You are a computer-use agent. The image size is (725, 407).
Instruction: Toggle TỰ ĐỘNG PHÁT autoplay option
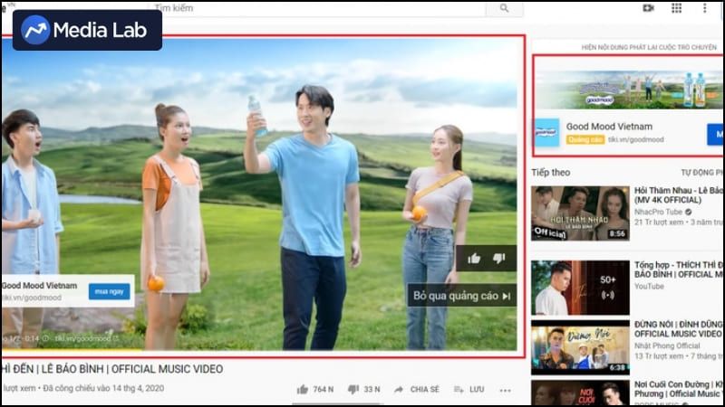[x=701, y=173]
